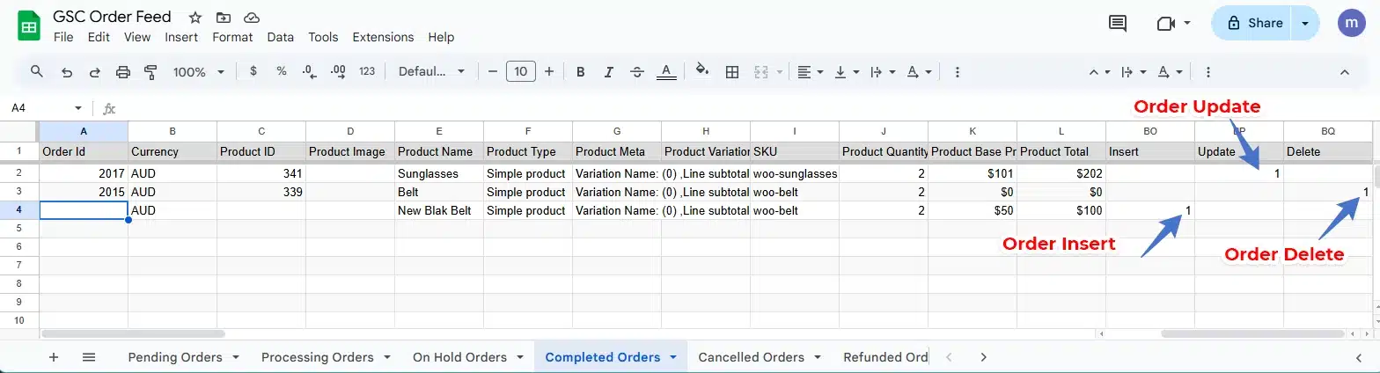Open Completed Orders tab dropdown arrow
1380x373 pixels.
[673, 357]
